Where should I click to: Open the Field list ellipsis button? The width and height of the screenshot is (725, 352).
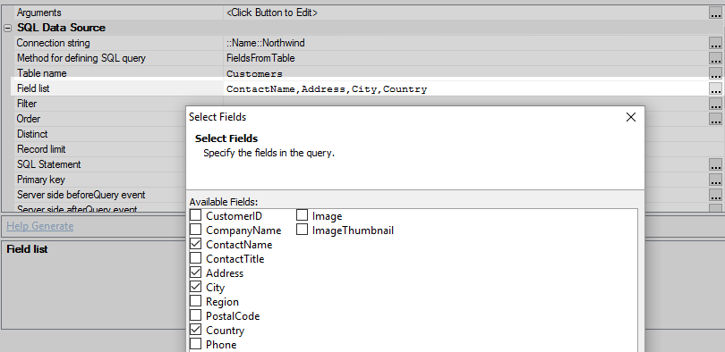click(x=715, y=88)
